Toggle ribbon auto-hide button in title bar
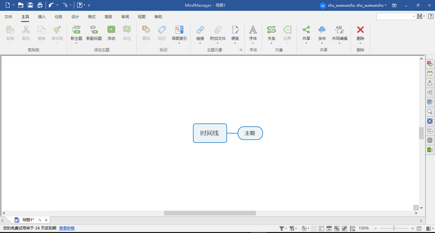 pos(394,5)
